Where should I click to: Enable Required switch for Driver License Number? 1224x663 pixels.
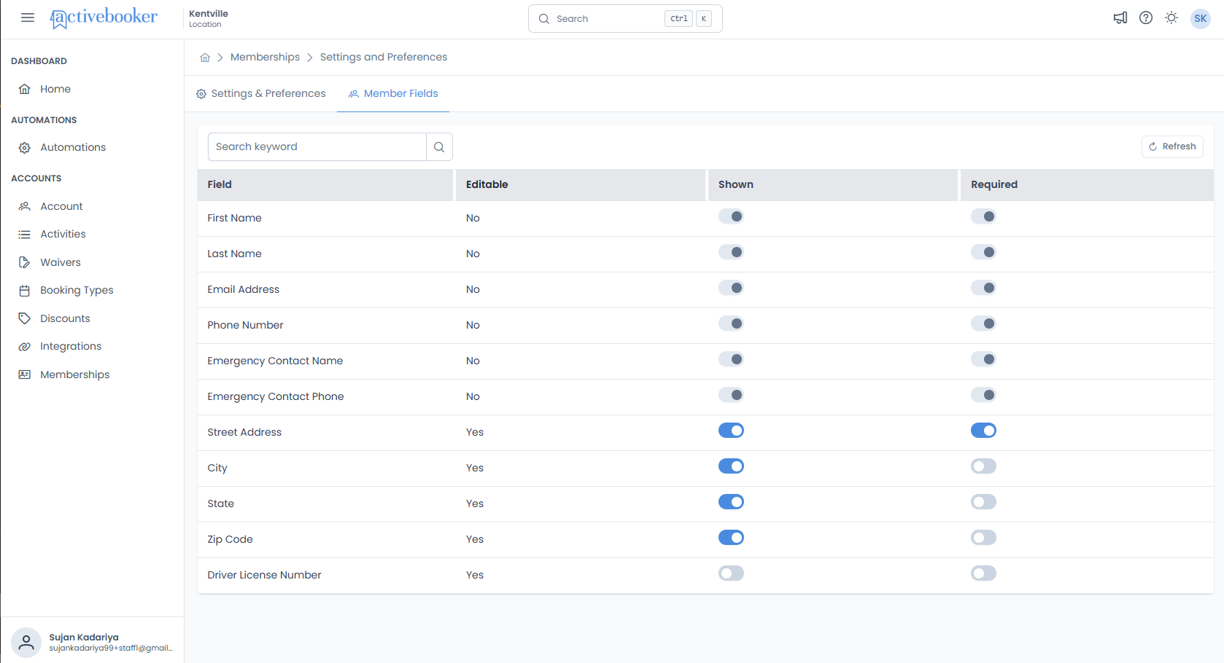click(983, 573)
